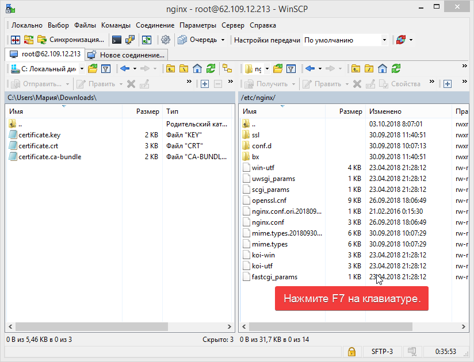Click the red-blue refresh session icon

401,40
